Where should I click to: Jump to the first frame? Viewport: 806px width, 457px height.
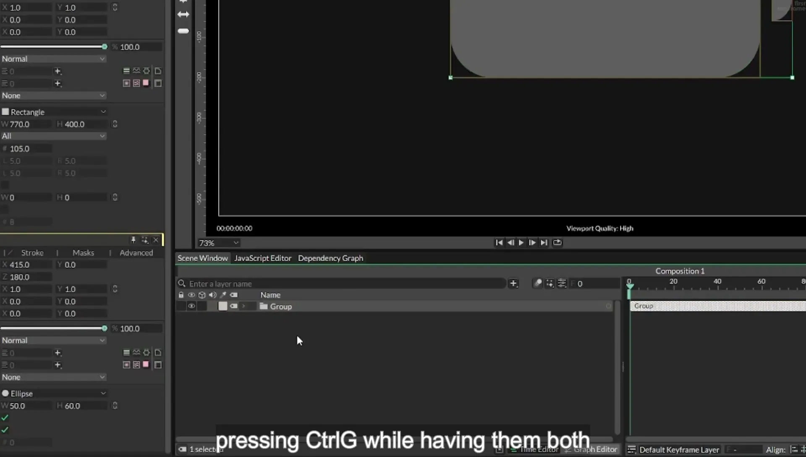point(499,242)
